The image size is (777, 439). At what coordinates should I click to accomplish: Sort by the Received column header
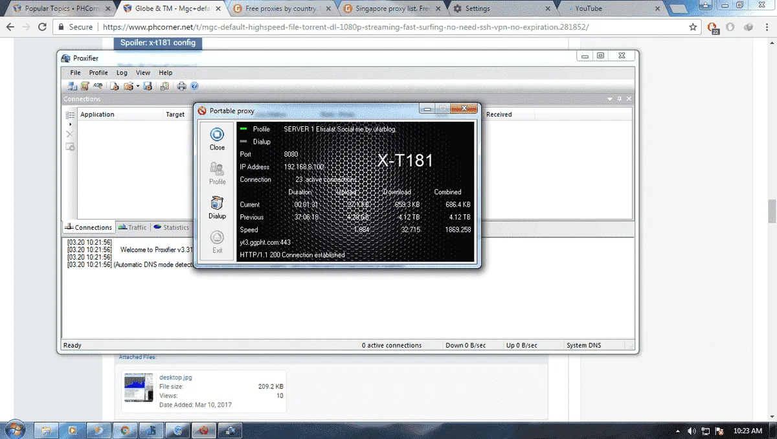[x=499, y=115]
